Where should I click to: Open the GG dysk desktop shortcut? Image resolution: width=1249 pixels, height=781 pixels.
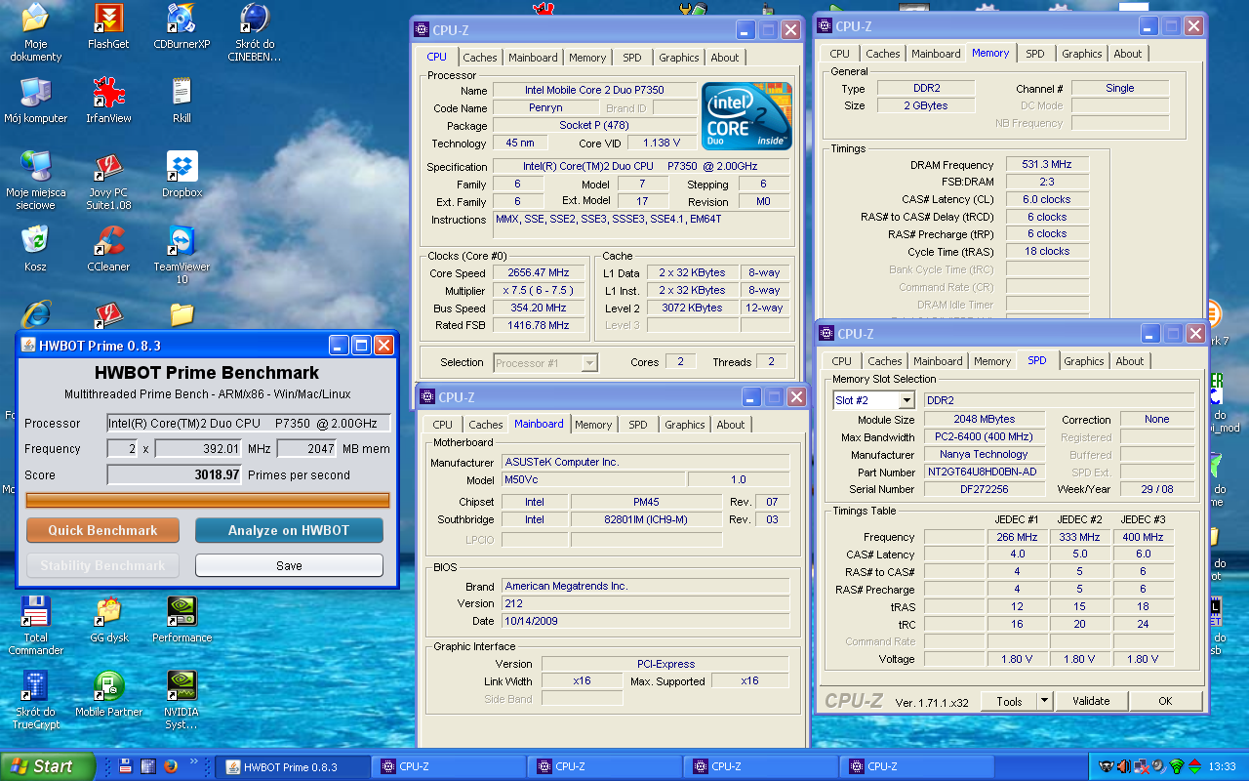click(x=108, y=620)
